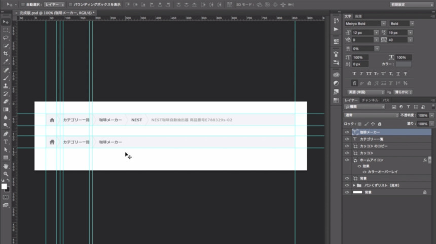Toggle Quick Mask mode
This screenshot has height=244, width=436.
[6, 197]
